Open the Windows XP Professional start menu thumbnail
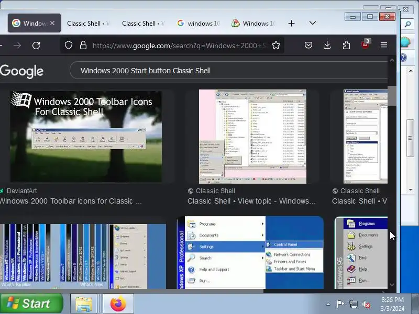The width and height of the screenshot is (419, 314). click(x=250, y=253)
